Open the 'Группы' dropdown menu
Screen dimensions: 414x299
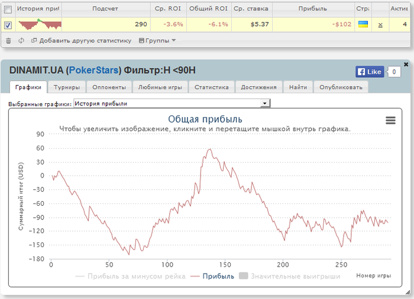(157, 41)
